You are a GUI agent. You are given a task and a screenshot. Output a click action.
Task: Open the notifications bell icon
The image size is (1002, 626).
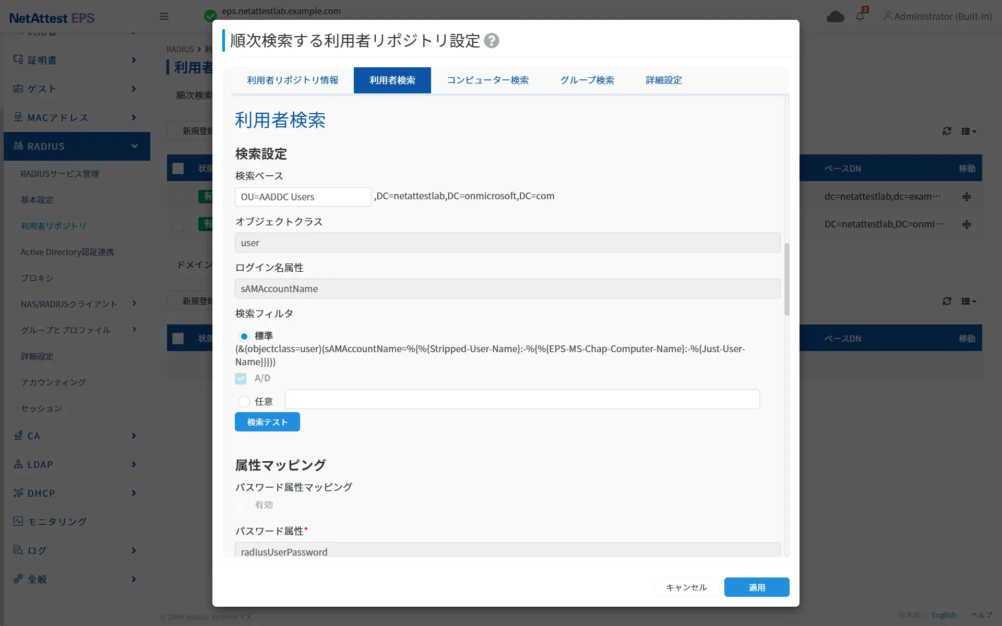pyautogui.click(x=860, y=17)
